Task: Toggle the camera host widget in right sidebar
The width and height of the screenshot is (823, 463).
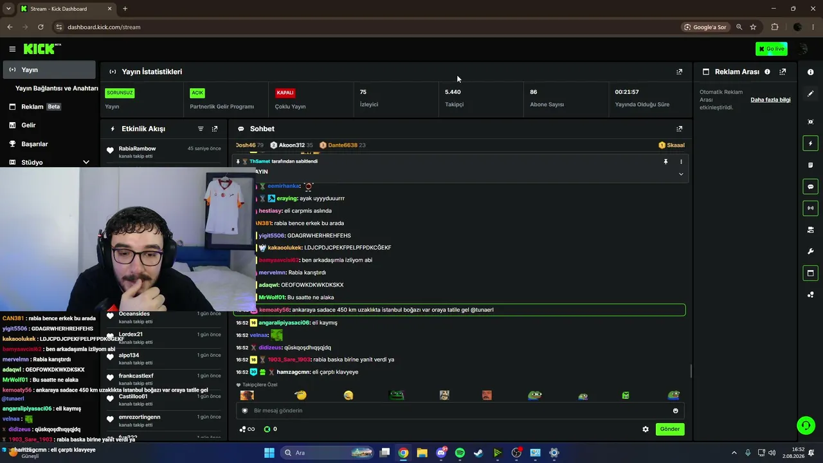Action: point(810,230)
